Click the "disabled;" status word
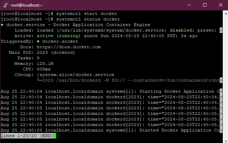This screenshot has width=228, height=143. 182,30
